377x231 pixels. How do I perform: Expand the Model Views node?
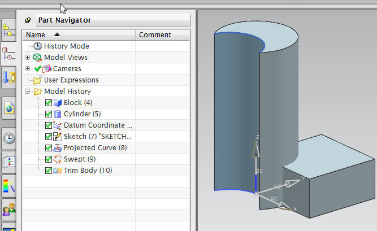point(27,58)
